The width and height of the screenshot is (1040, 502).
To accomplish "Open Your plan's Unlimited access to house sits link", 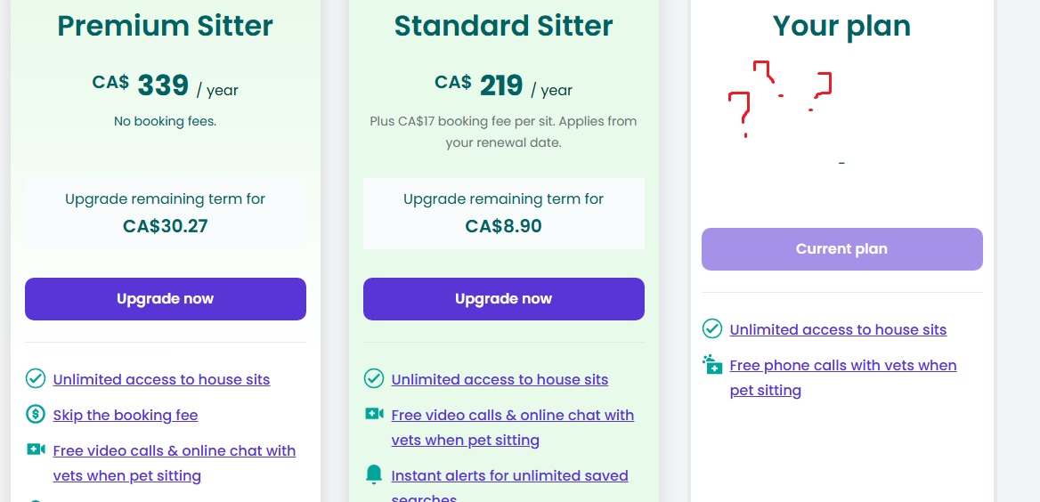I will 838,329.
